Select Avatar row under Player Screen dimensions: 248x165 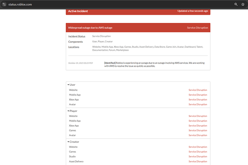tap(138, 135)
